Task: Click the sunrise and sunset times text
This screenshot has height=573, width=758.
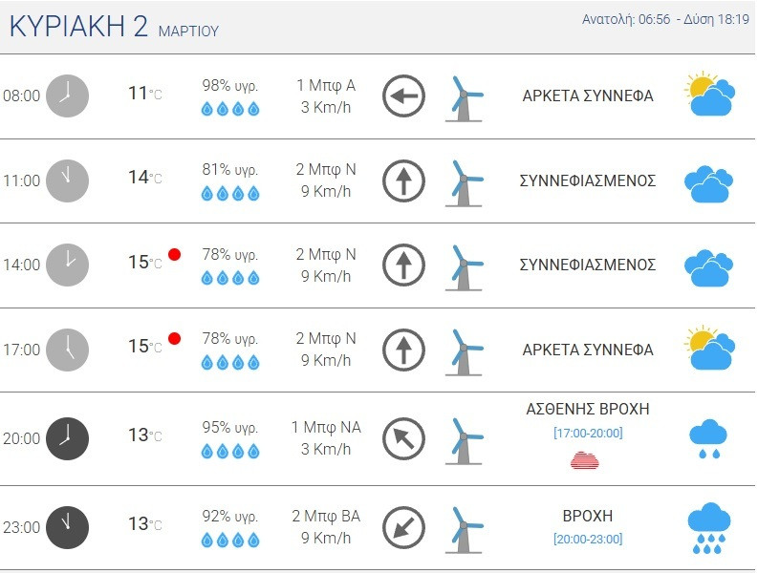Action: 665,20
